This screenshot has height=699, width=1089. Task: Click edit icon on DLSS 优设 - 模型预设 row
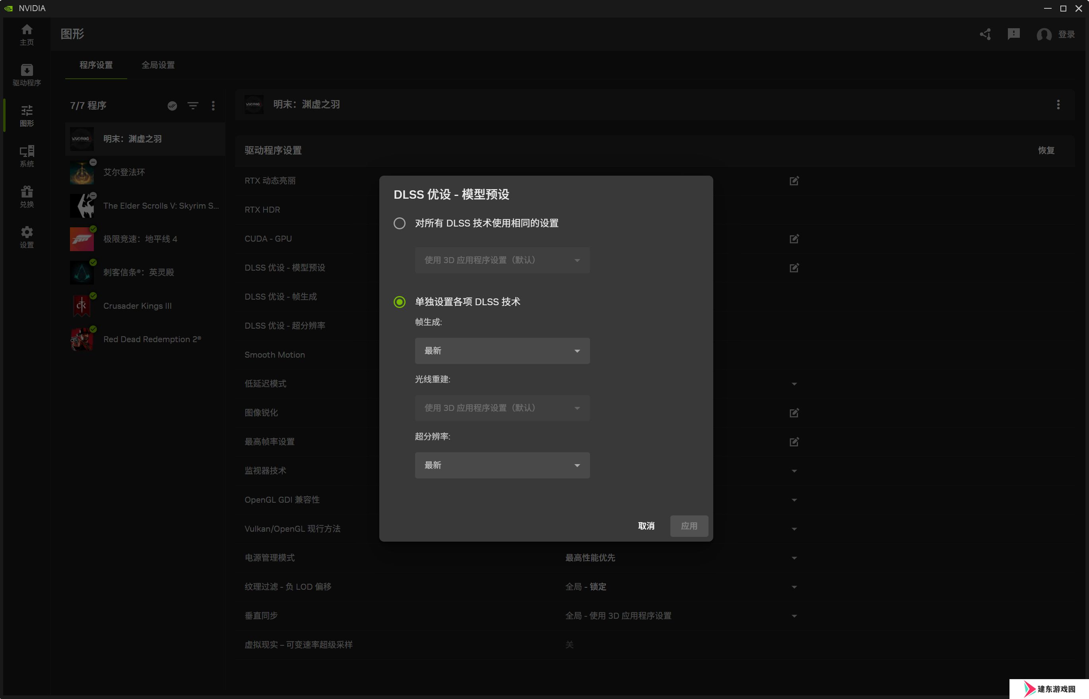[x=794, y=268]
